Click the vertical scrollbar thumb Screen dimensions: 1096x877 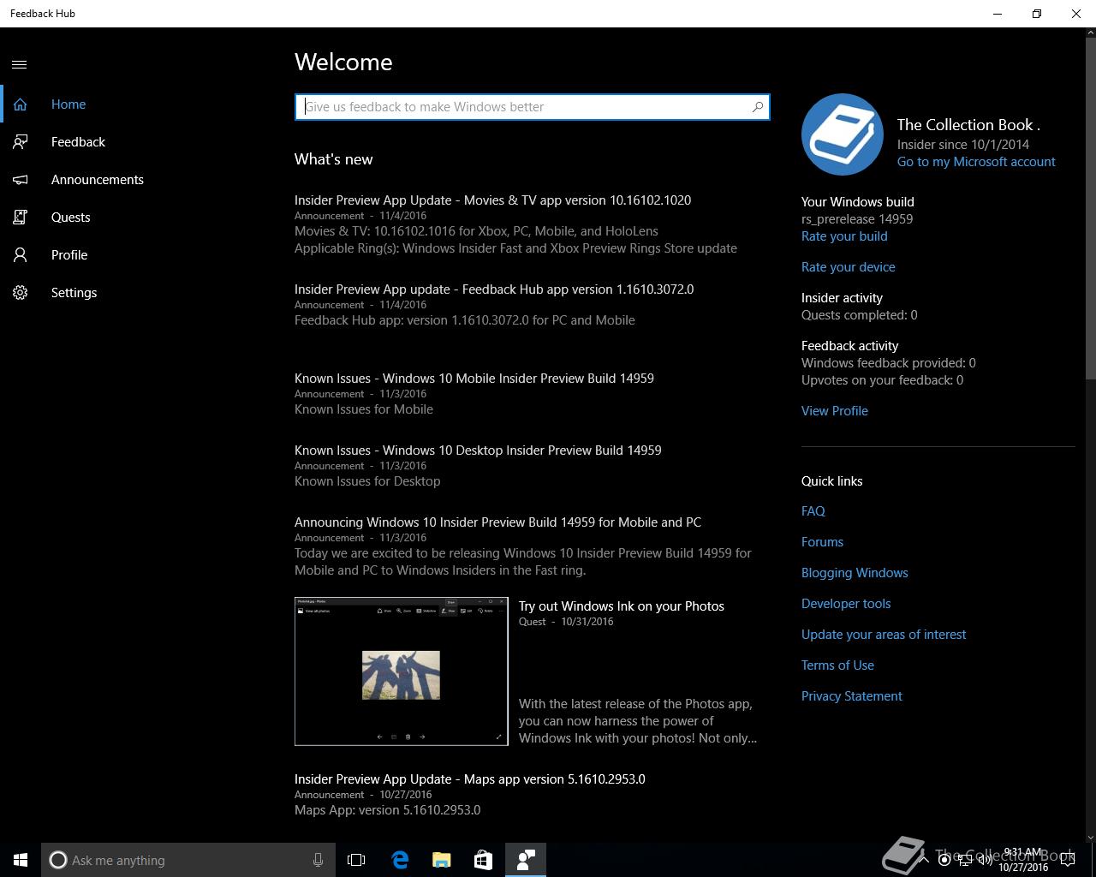point(1089,206)
